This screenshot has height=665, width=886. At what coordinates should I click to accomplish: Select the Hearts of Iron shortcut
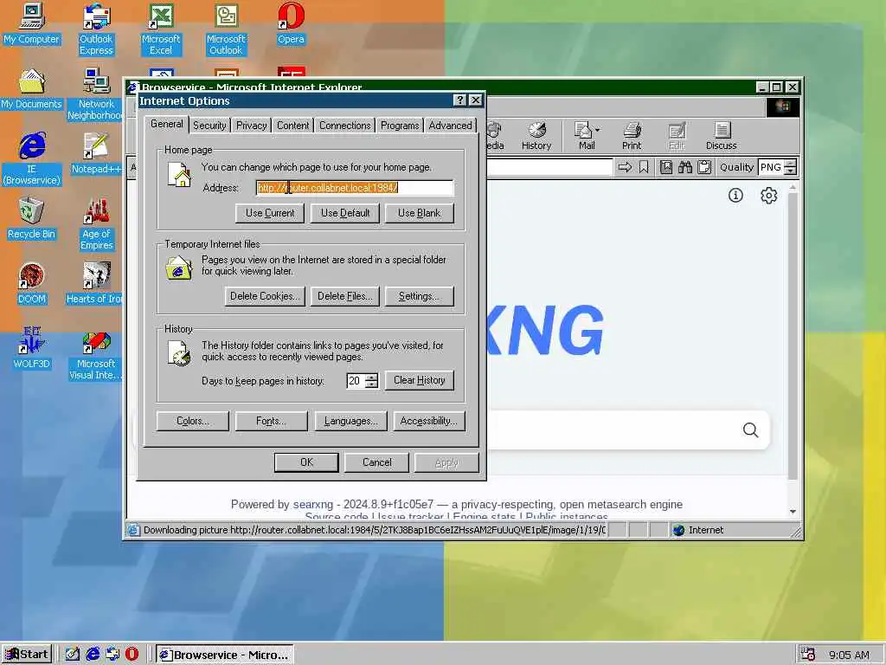pos(96,284)
